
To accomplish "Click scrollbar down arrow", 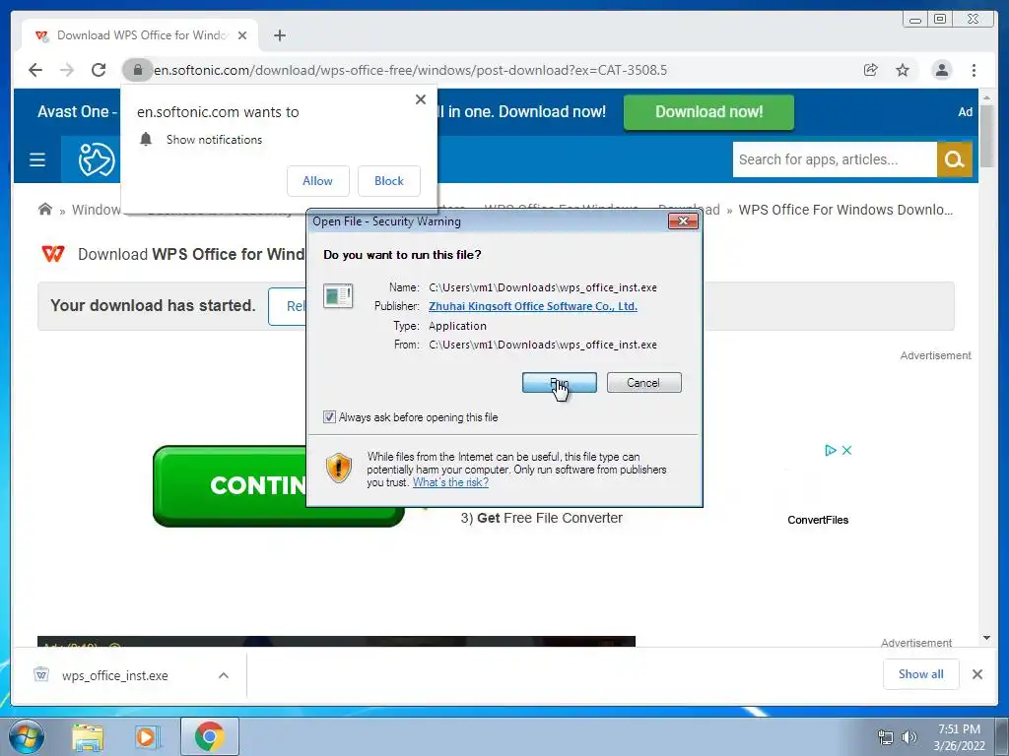I will 986,638.
